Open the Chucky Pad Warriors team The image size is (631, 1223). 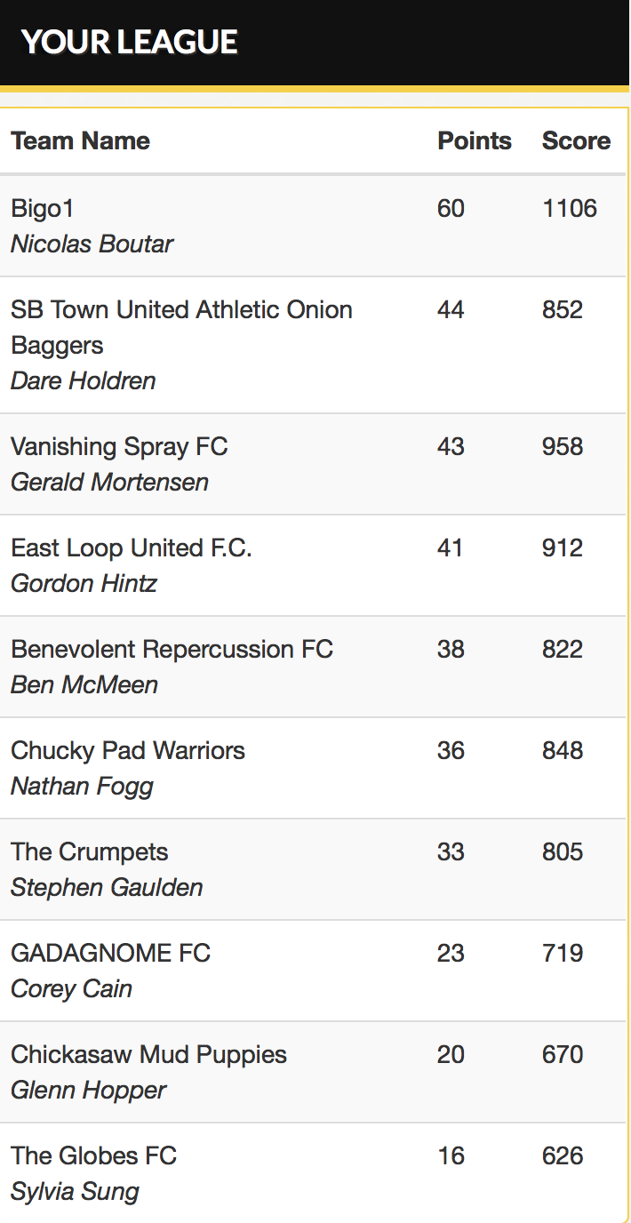[x=128, y=750]
